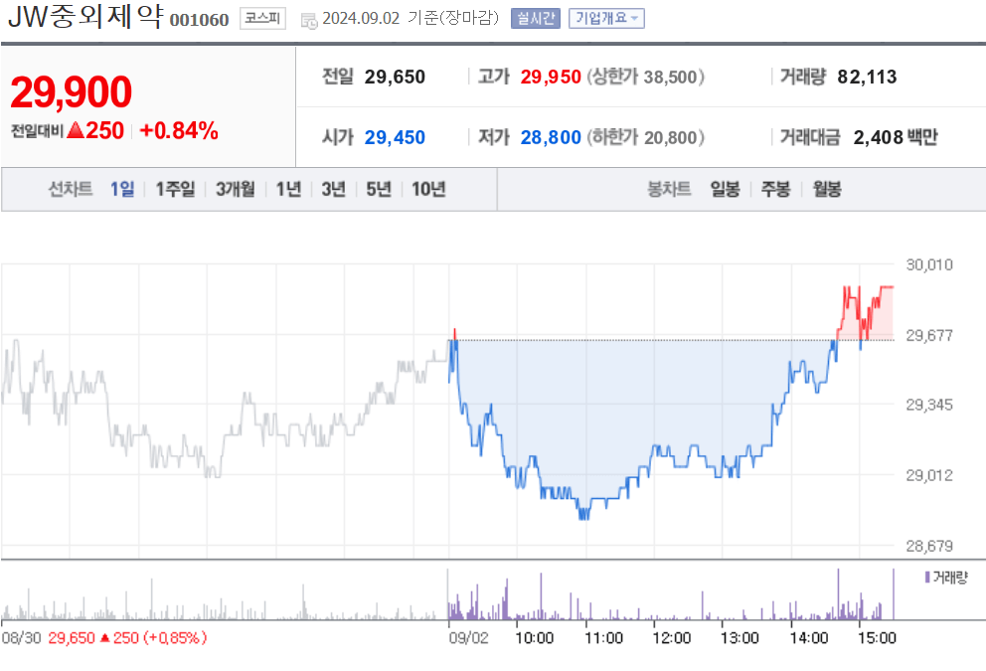This screenshot has width=986, height=671.
Task: Select the 1주일 line chart tab
Action: [x=176, y=189]
